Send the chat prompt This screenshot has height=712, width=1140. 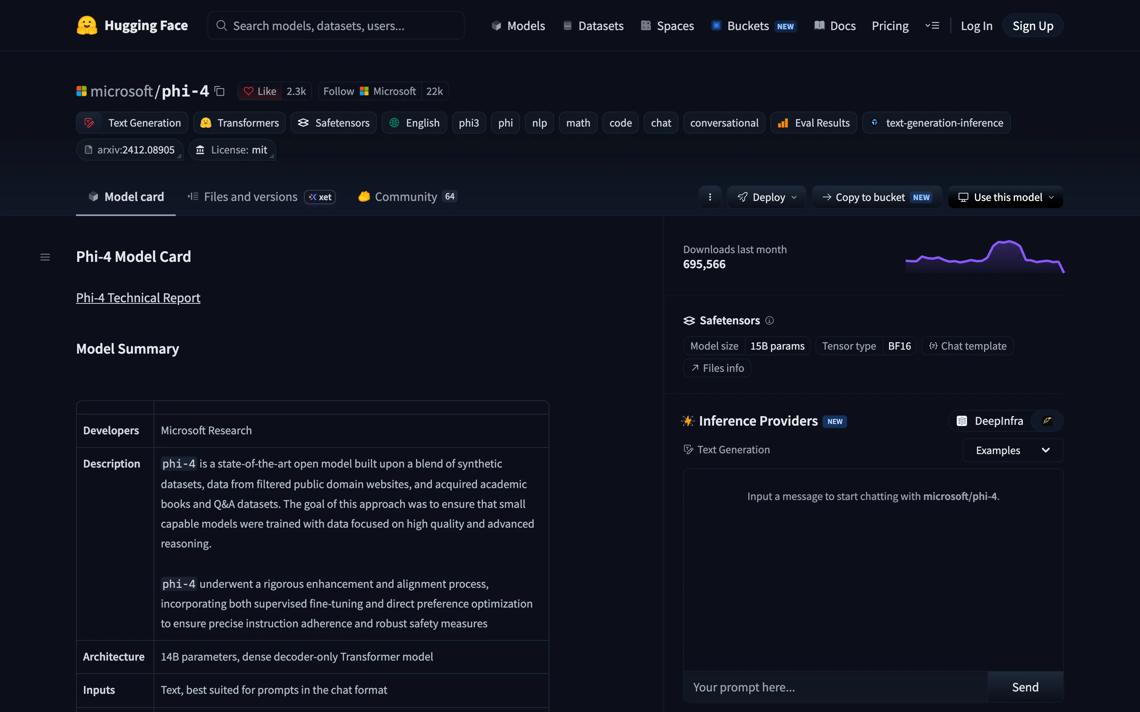tap(1025, 687)
